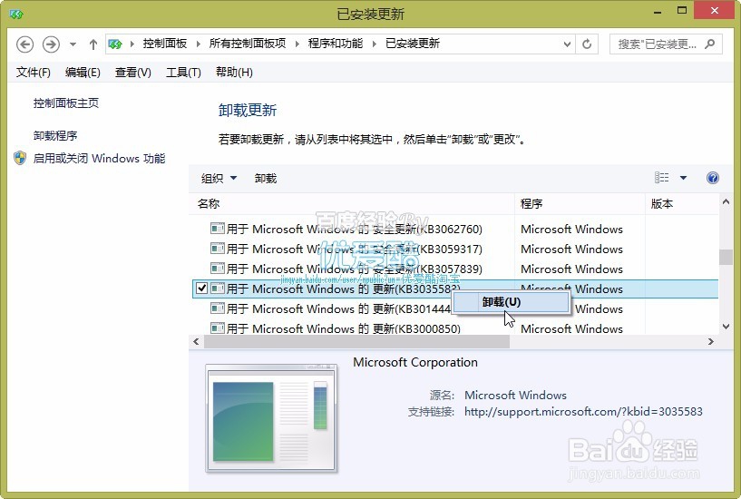Open help with the question mark icon

713,178
